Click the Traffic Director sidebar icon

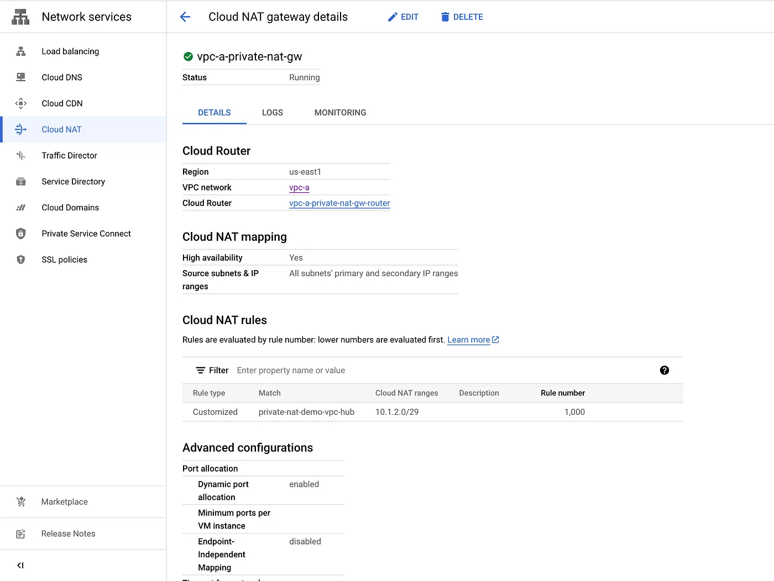(21, 156)
